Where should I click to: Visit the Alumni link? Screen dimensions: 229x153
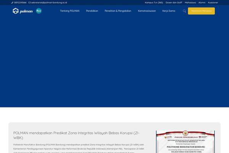[202, 3]
